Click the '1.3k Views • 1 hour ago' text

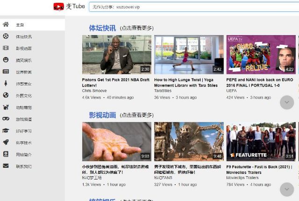[104, 185]
